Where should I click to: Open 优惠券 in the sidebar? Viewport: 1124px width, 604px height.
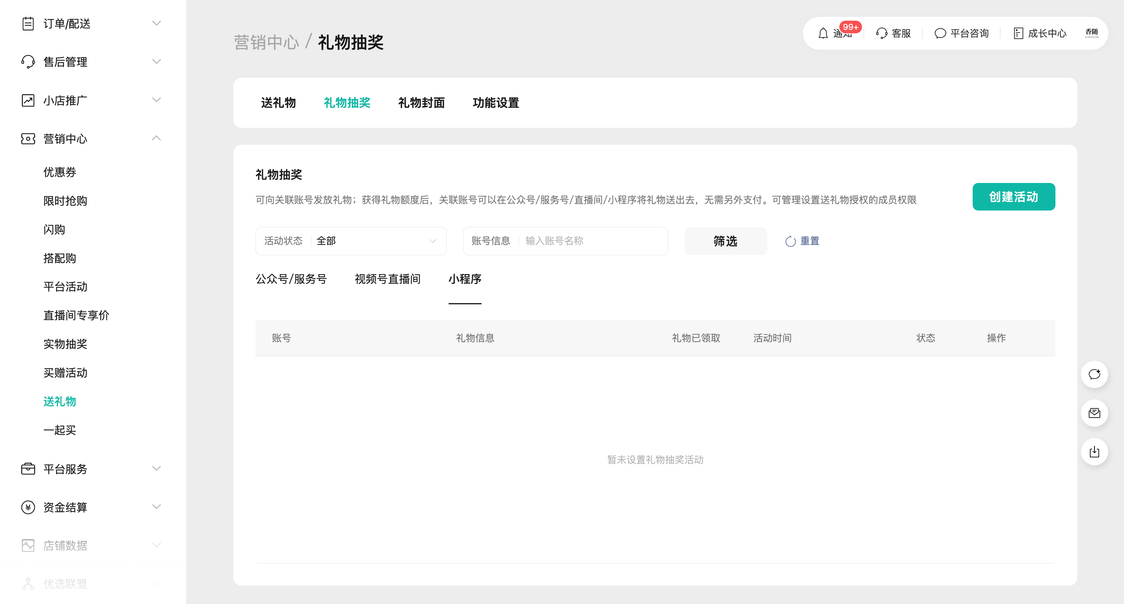click(60, 172)
